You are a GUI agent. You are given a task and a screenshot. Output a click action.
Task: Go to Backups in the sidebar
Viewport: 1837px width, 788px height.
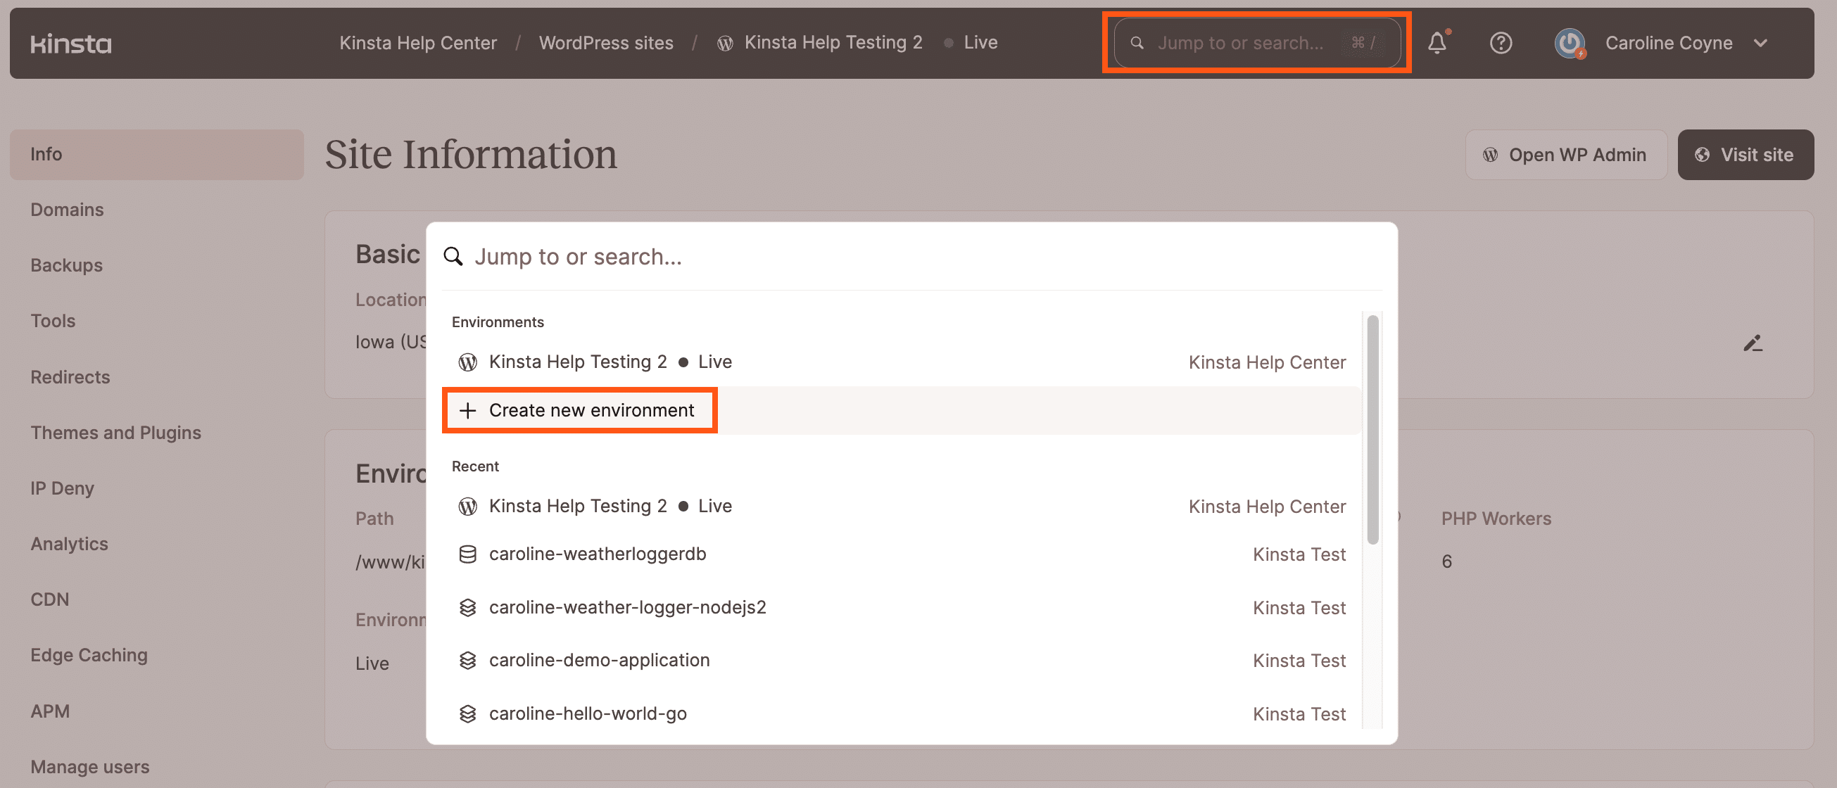[x=66, y=265]
